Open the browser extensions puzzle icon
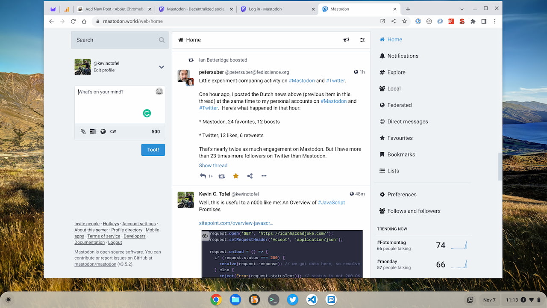Viewport: 547px width, 308px height. coord(473,21)
